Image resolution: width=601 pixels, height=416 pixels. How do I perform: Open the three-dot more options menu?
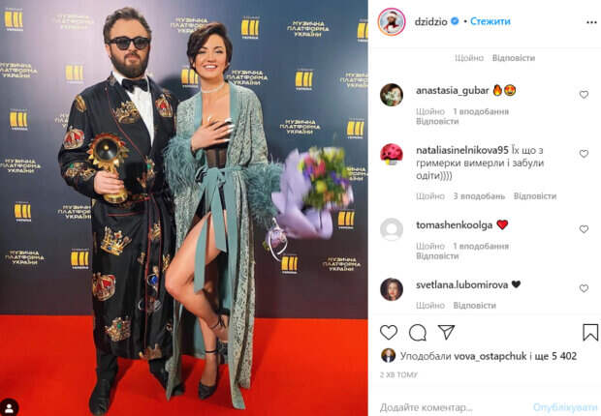591,22
